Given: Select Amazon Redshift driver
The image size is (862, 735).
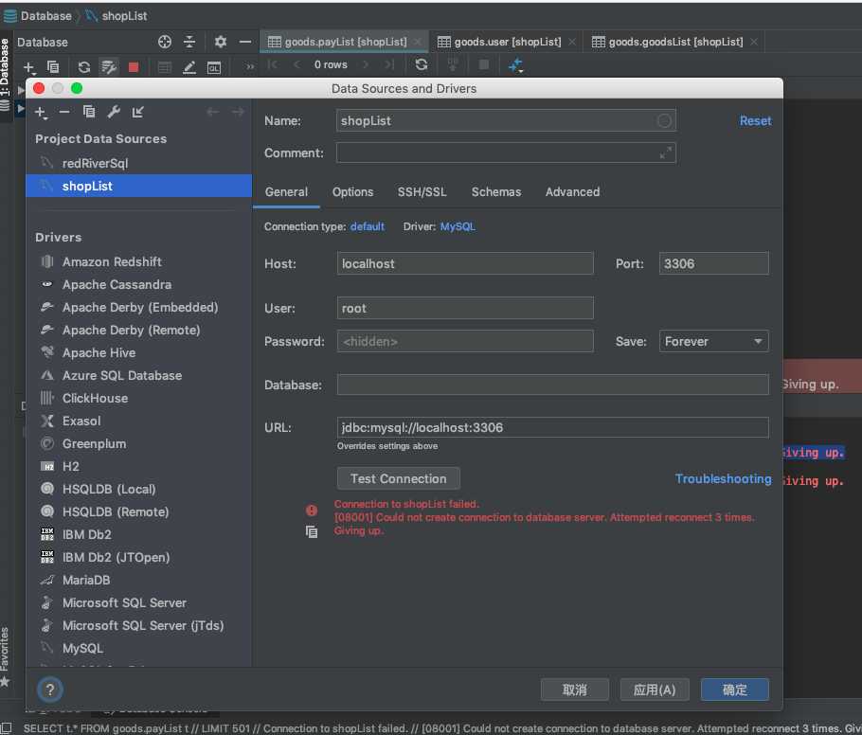Looking at the screenshot, I should click(138, 261).
